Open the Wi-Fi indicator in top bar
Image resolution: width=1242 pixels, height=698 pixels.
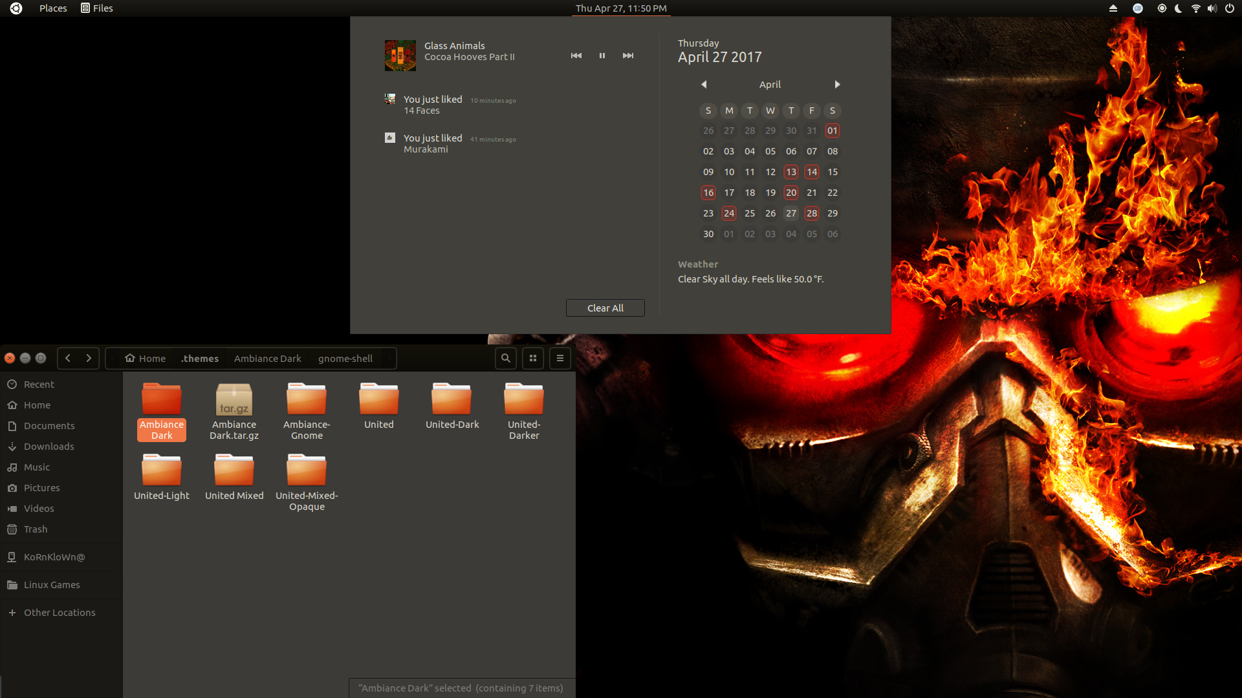click(x=1195, y=8)
